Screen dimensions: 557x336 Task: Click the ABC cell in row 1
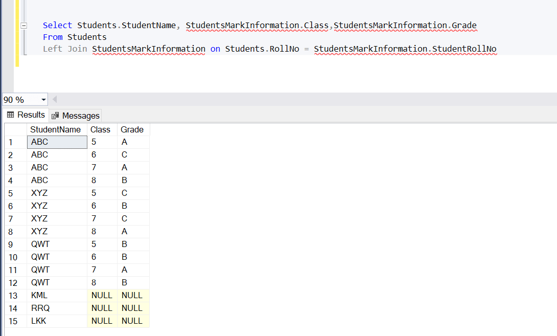point(57,142)
